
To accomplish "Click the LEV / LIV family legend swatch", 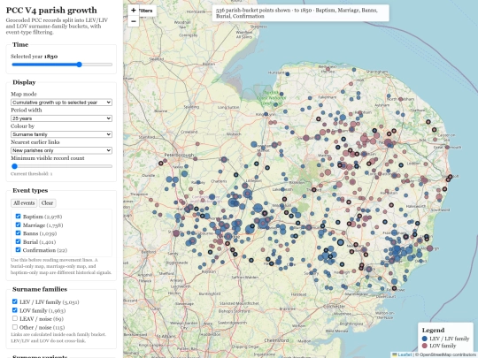I will 425,339.
